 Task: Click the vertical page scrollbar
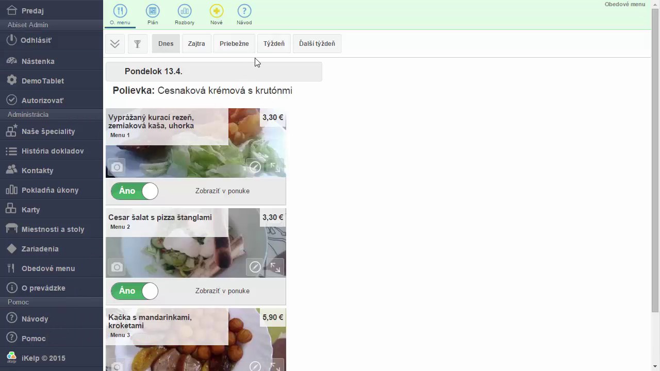point(655,160)
